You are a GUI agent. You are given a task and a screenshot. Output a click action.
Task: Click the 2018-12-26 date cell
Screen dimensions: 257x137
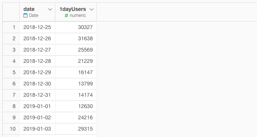click(x=37, y=38)
